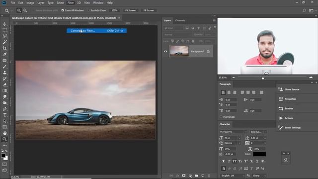The image size is (318, 179).
Task: Select the Rectangular Marquee tool
Action: [4, 30]
